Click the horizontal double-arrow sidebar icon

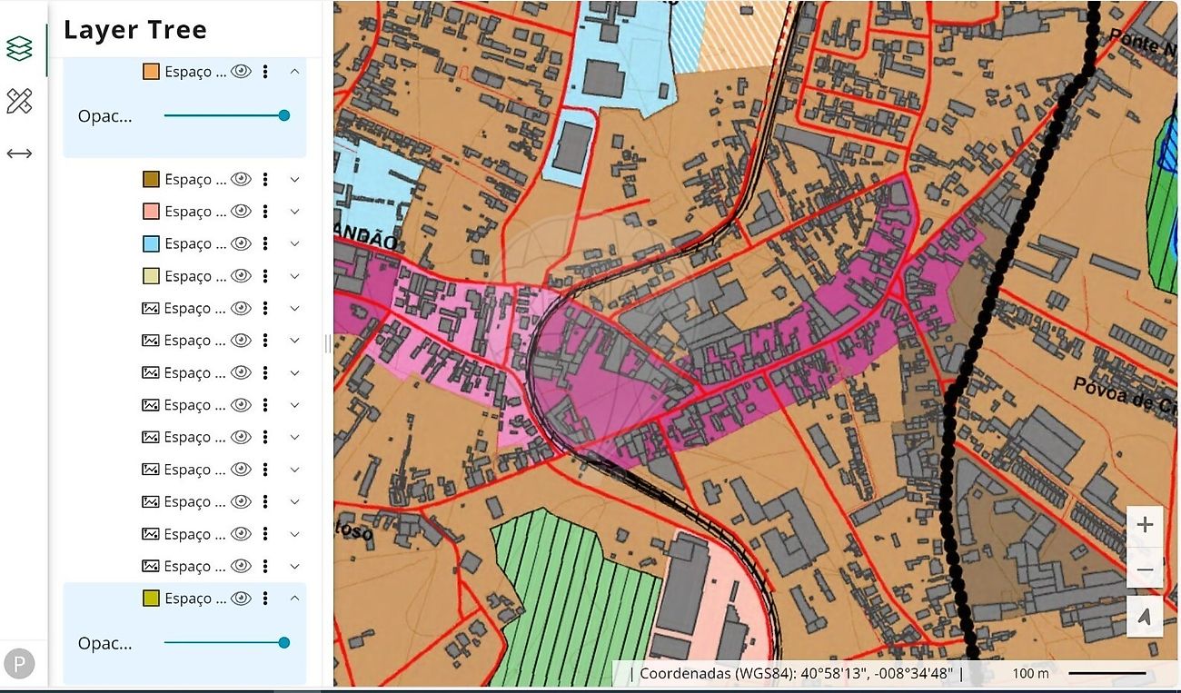19,153
